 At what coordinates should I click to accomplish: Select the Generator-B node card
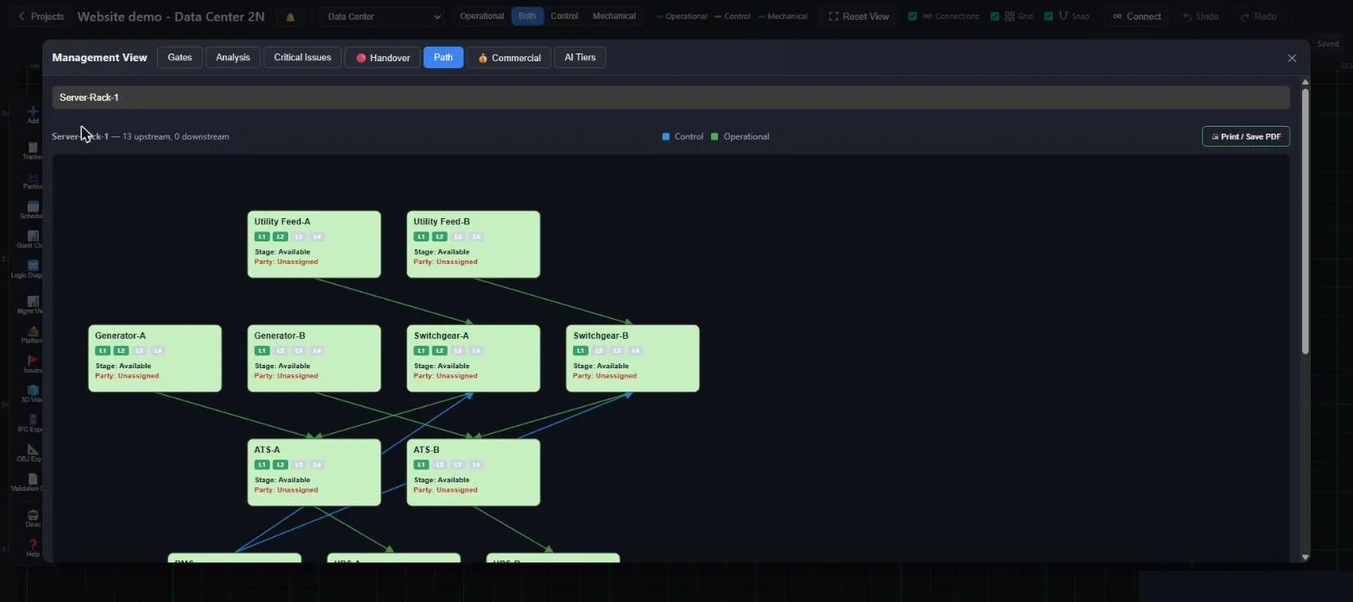314,358
